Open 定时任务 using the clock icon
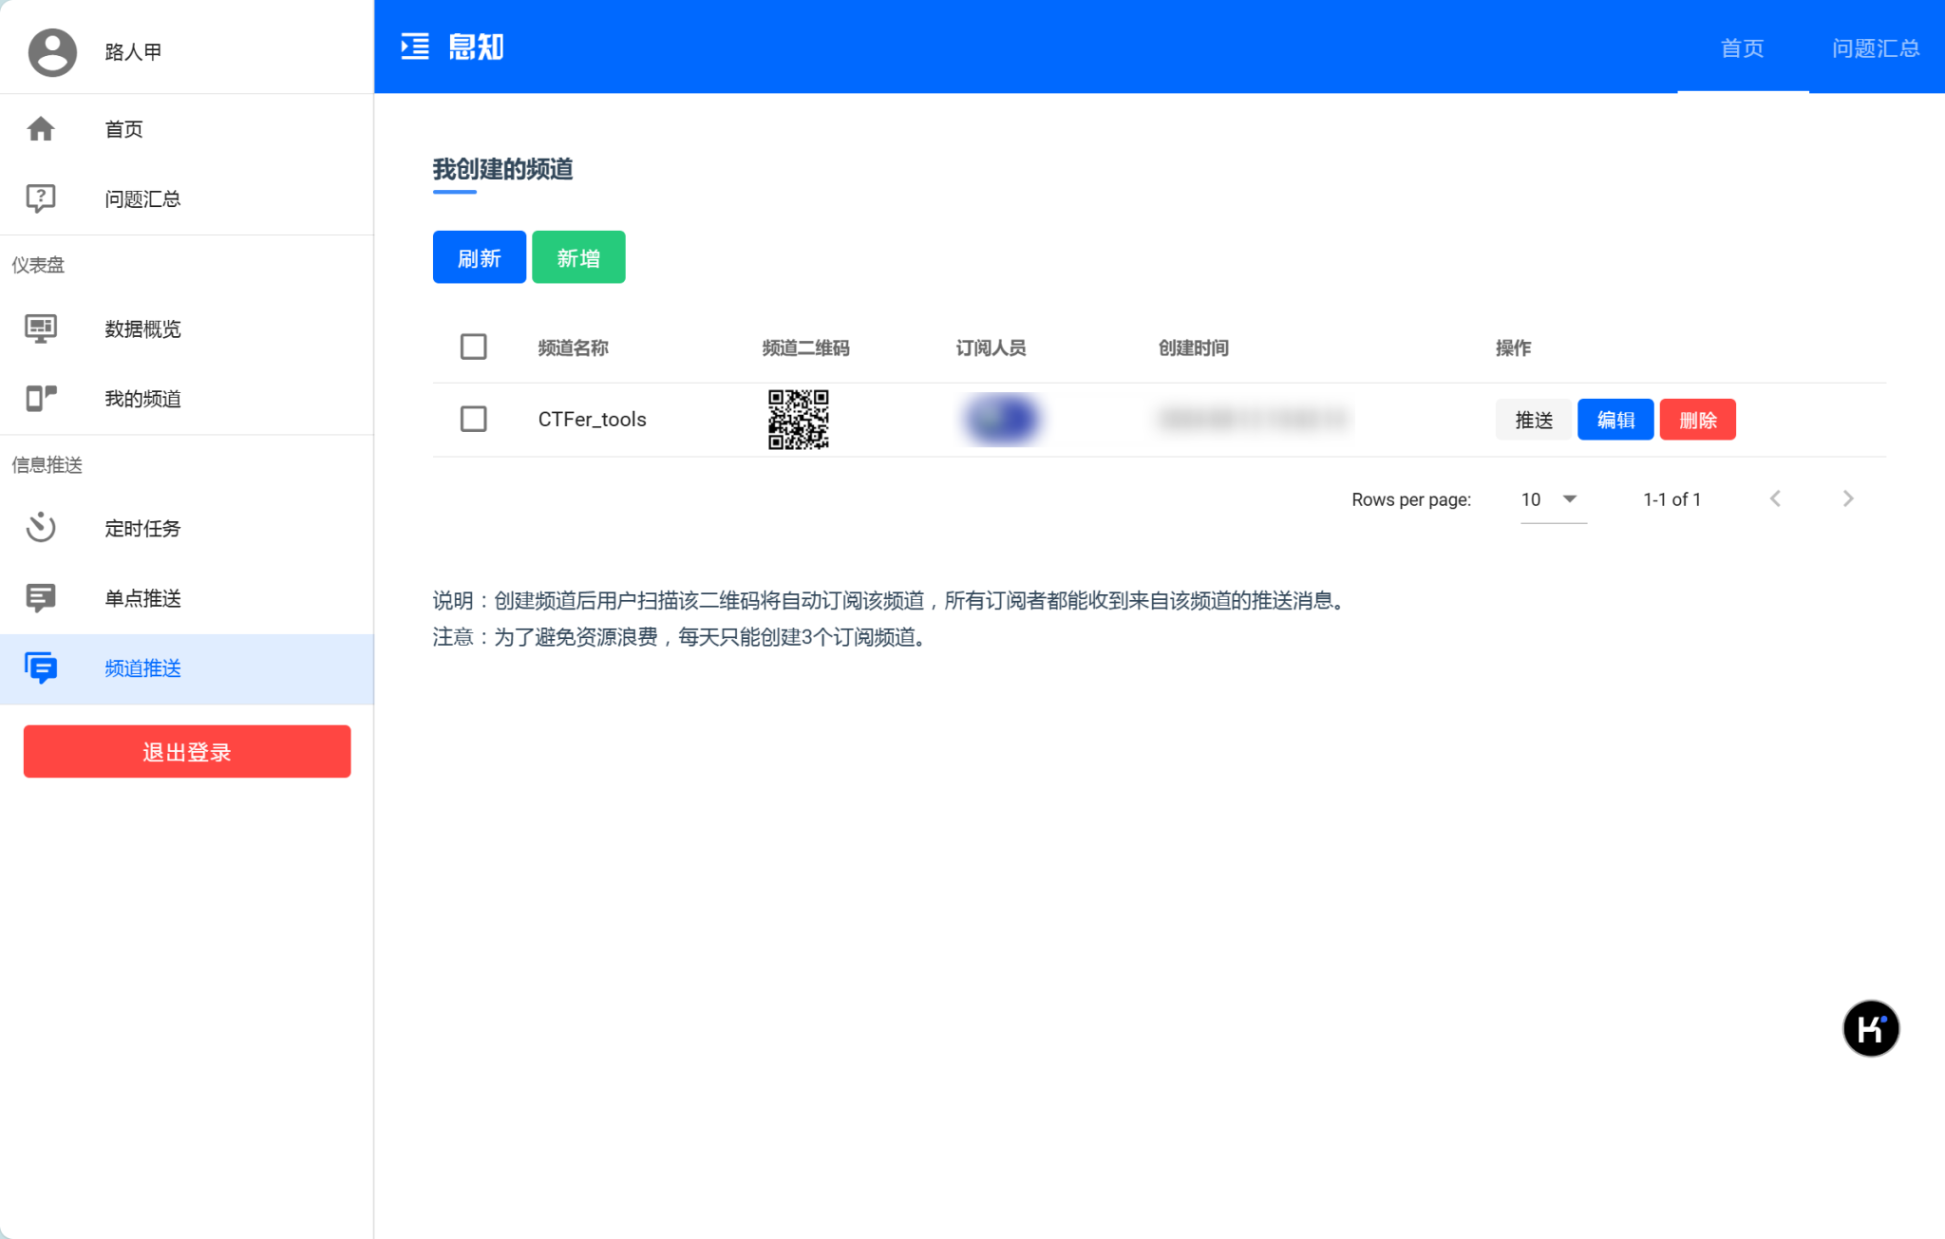The width and height of the screenshot is (1945, 1239). coord(42,529)
